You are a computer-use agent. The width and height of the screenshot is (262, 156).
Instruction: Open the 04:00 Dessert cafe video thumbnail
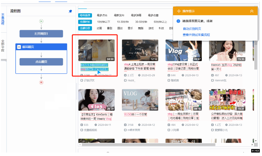pyautogui.click(x=97, y=50)
